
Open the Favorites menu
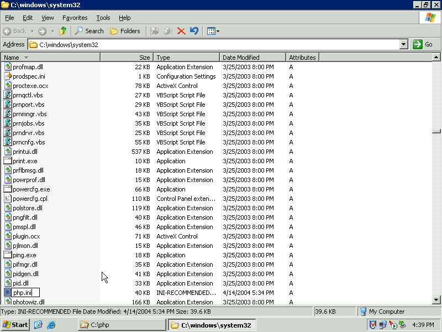[75, 18]
